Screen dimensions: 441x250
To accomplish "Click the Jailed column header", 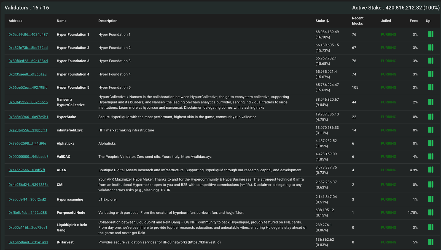I will point(386,21).
